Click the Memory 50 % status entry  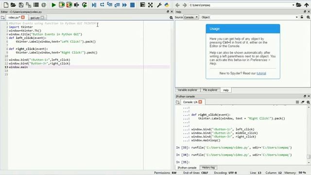(295, 173)
